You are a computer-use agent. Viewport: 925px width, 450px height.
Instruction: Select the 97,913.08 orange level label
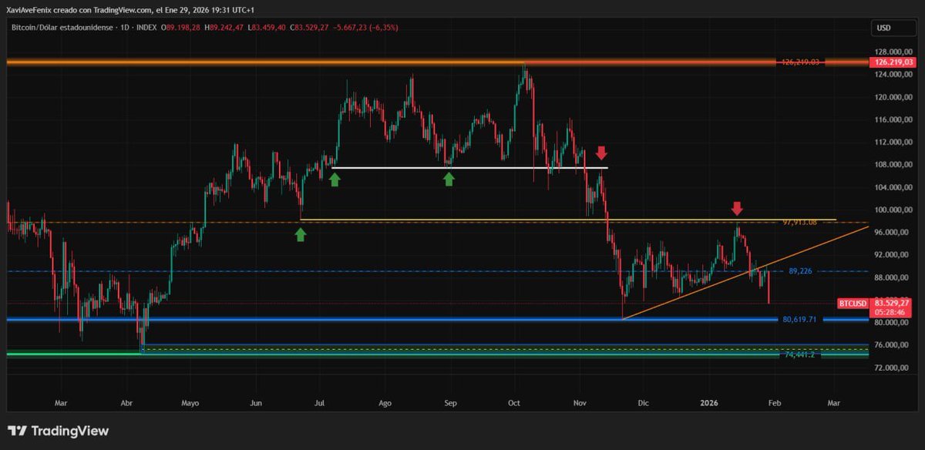(799, 222)
